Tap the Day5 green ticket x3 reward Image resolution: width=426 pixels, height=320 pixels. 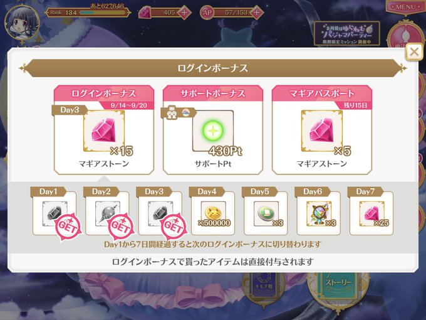(266, 213)
